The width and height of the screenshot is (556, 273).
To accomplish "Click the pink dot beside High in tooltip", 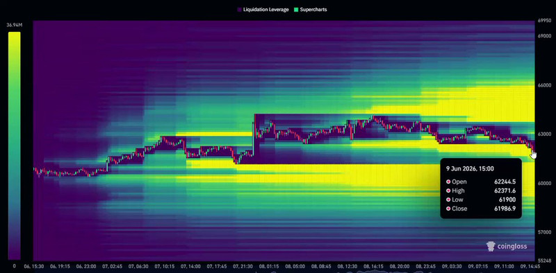I will click(x=448, y=191).
